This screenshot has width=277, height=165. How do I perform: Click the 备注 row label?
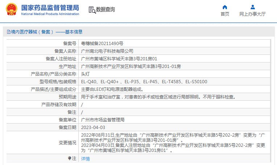pyautogui.click(x=72, y=112)
